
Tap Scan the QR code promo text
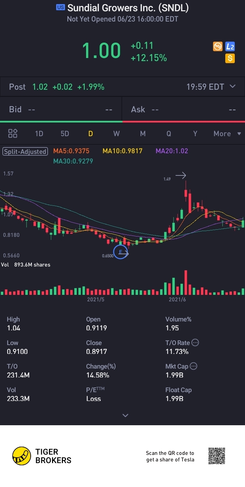click(x=170, y=456)
